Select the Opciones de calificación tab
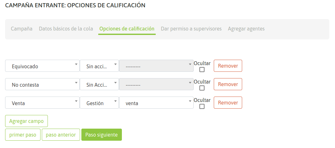Image resolution: width=335 pixels, height=148 pixels. [x=127, y=29]
